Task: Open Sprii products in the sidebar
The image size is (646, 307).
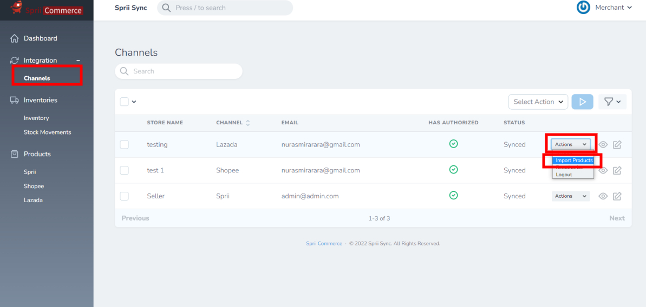Action: 30,172
